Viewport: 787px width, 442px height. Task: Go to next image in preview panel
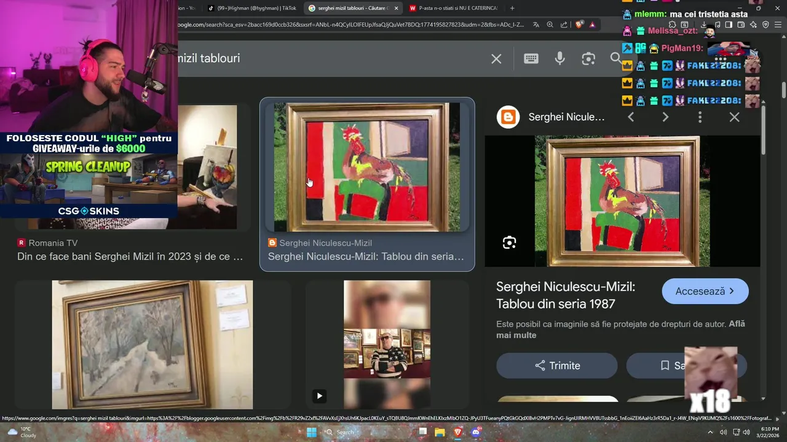tap(665, 117)
